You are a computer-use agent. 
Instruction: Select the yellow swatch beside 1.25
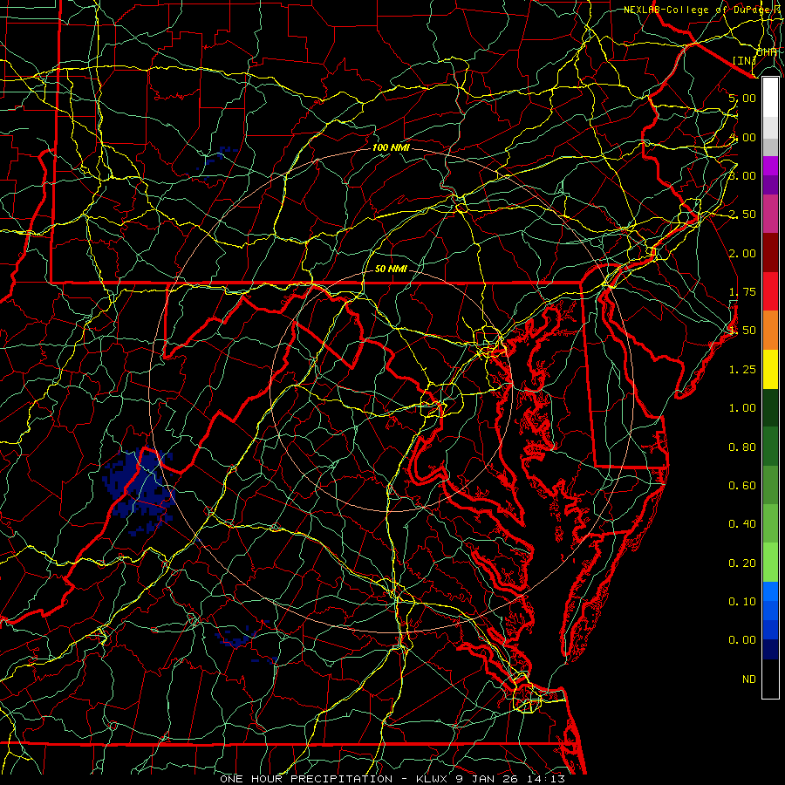[770, 369]
